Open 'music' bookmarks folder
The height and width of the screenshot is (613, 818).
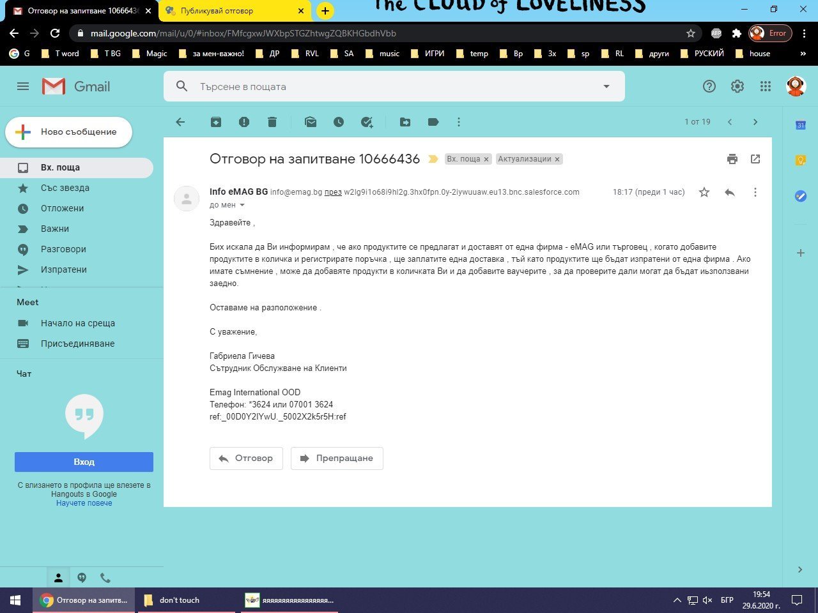click(x=382, y=54)
